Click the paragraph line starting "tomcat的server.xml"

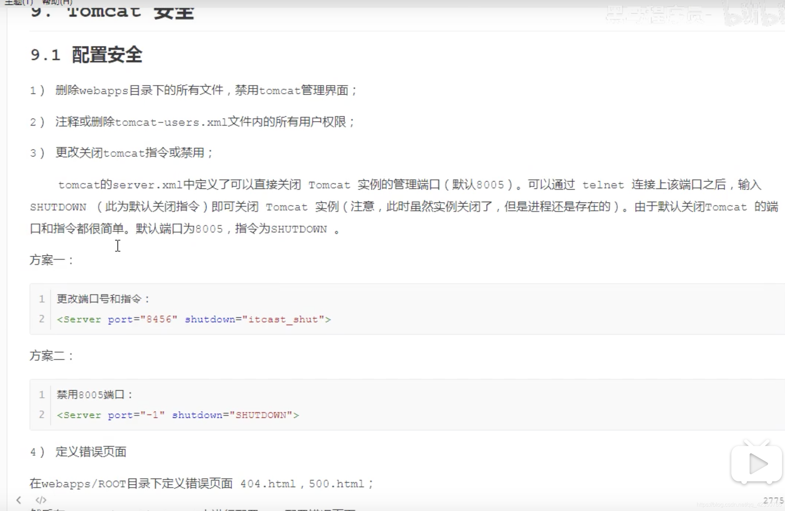tap(410, 185)
